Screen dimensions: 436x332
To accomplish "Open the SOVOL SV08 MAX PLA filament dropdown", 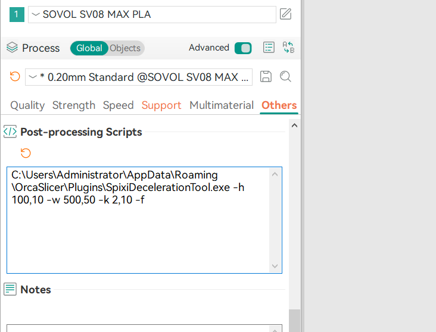I will [x=152, y=14].
